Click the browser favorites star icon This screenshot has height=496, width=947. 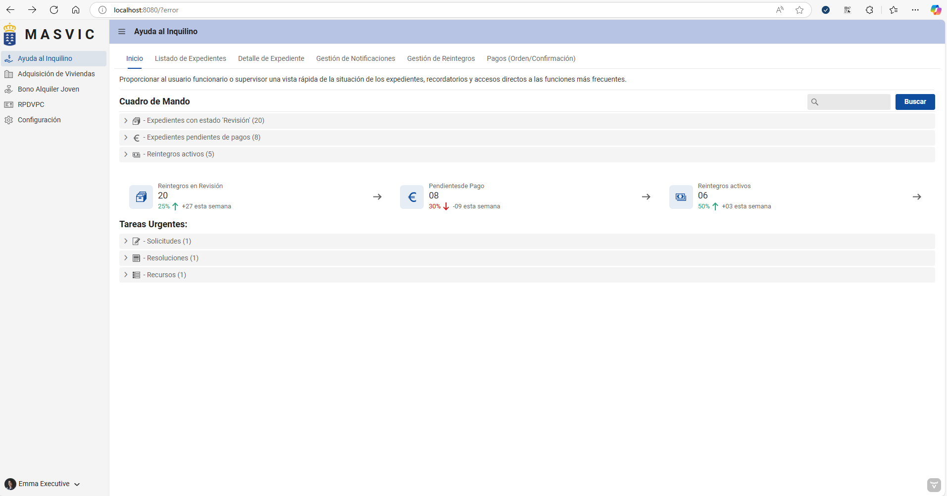tap(799, 10)
